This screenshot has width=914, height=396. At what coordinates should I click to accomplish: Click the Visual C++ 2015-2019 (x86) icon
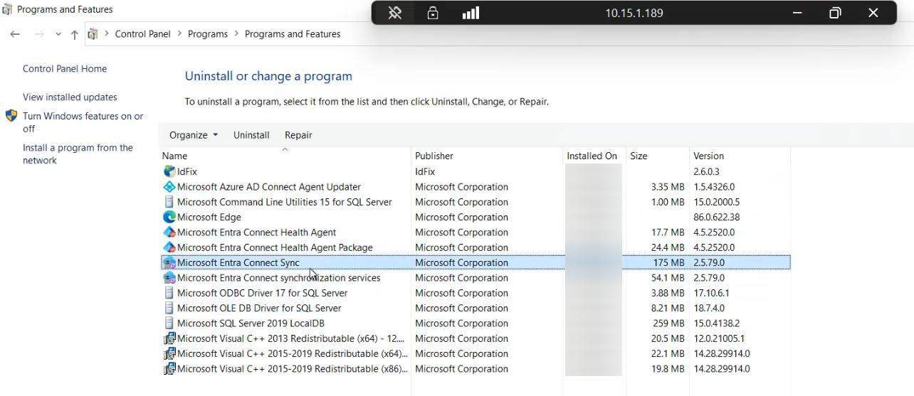[x=169, y=369]
